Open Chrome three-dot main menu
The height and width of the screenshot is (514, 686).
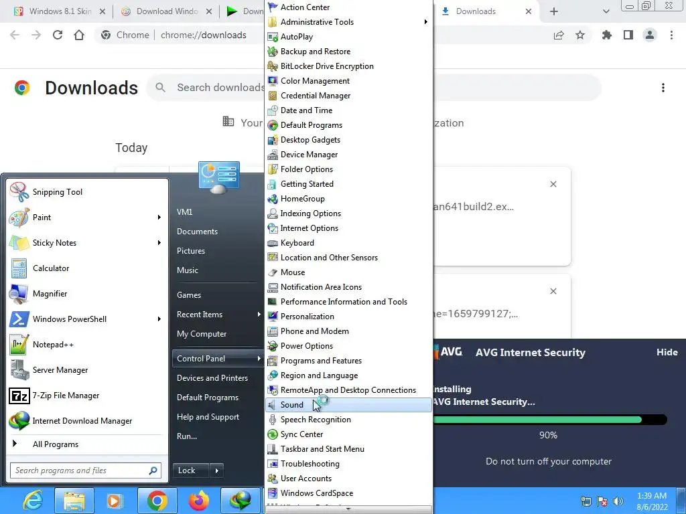click(671, 35)
